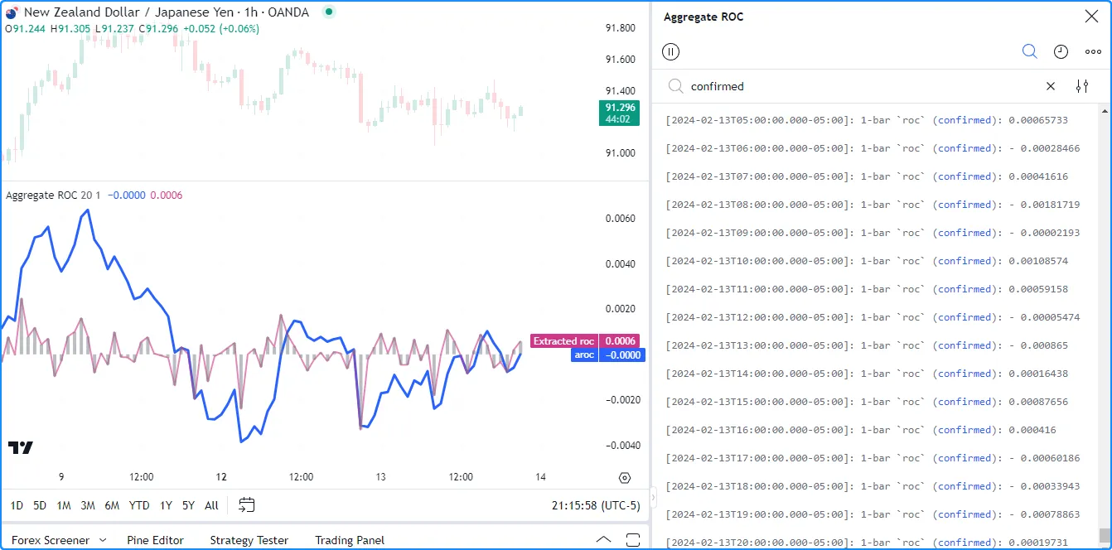Clear the 'confirmed' search text
The width and height of the screenshot is (1112, 550).
point(1051,86)
